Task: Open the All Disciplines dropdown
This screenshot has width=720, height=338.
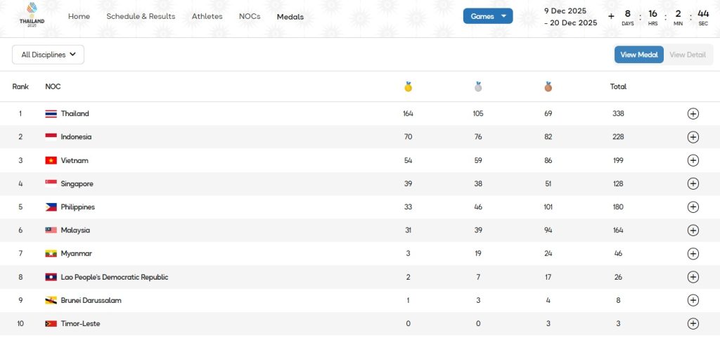Action: tap(48, 55)
